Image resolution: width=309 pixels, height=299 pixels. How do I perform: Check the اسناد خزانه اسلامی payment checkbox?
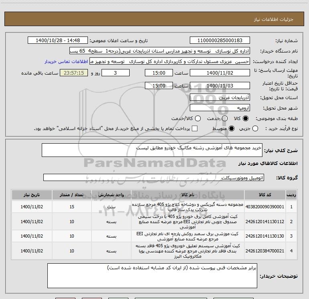coord(195,128)
